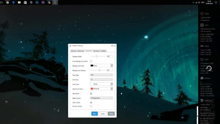The height and width of the screenshot is (124, 220).
Task: Enable the 24 Hour Clock checkbox
Action: (91, 106)
